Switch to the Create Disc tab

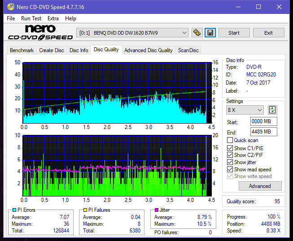(x=52, y=50)
